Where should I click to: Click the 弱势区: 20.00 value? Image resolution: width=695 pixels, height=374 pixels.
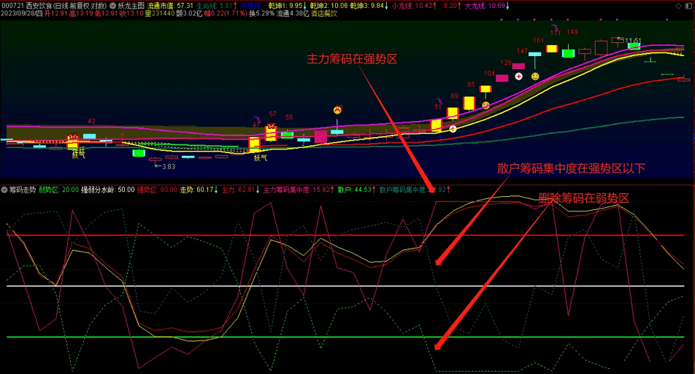(58, 190)
